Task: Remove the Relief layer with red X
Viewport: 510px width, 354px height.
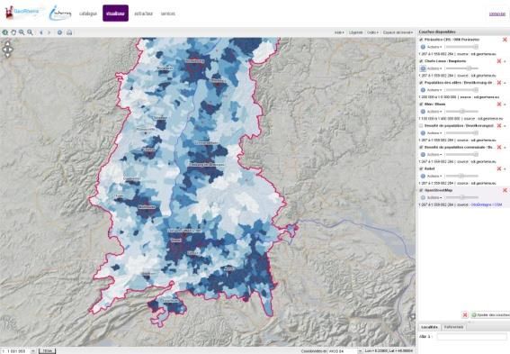Action: (499, 168)
